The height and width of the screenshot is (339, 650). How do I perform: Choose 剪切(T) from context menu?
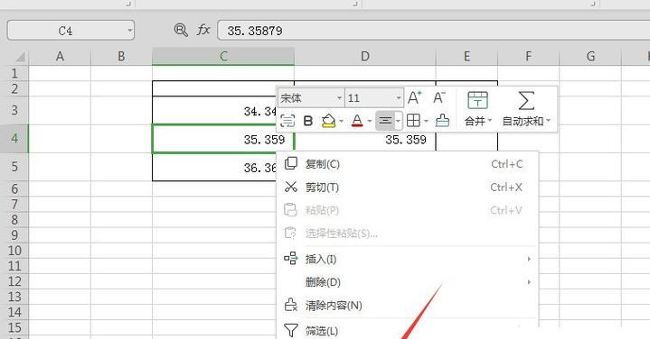coord(407,188)
